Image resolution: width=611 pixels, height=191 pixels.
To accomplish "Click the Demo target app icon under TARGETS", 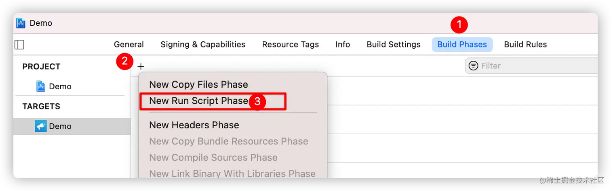I will pos(40,126).
